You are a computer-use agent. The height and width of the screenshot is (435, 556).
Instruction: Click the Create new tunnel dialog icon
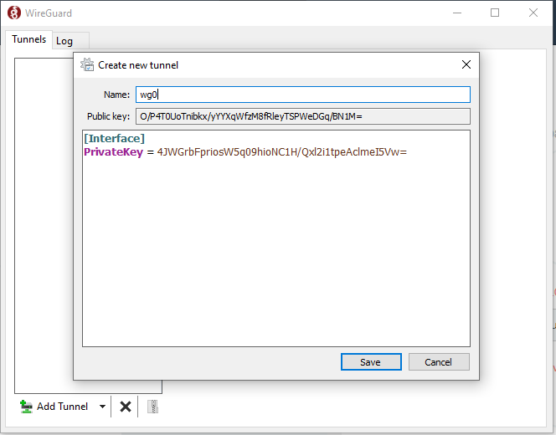[x=87, y=64]
